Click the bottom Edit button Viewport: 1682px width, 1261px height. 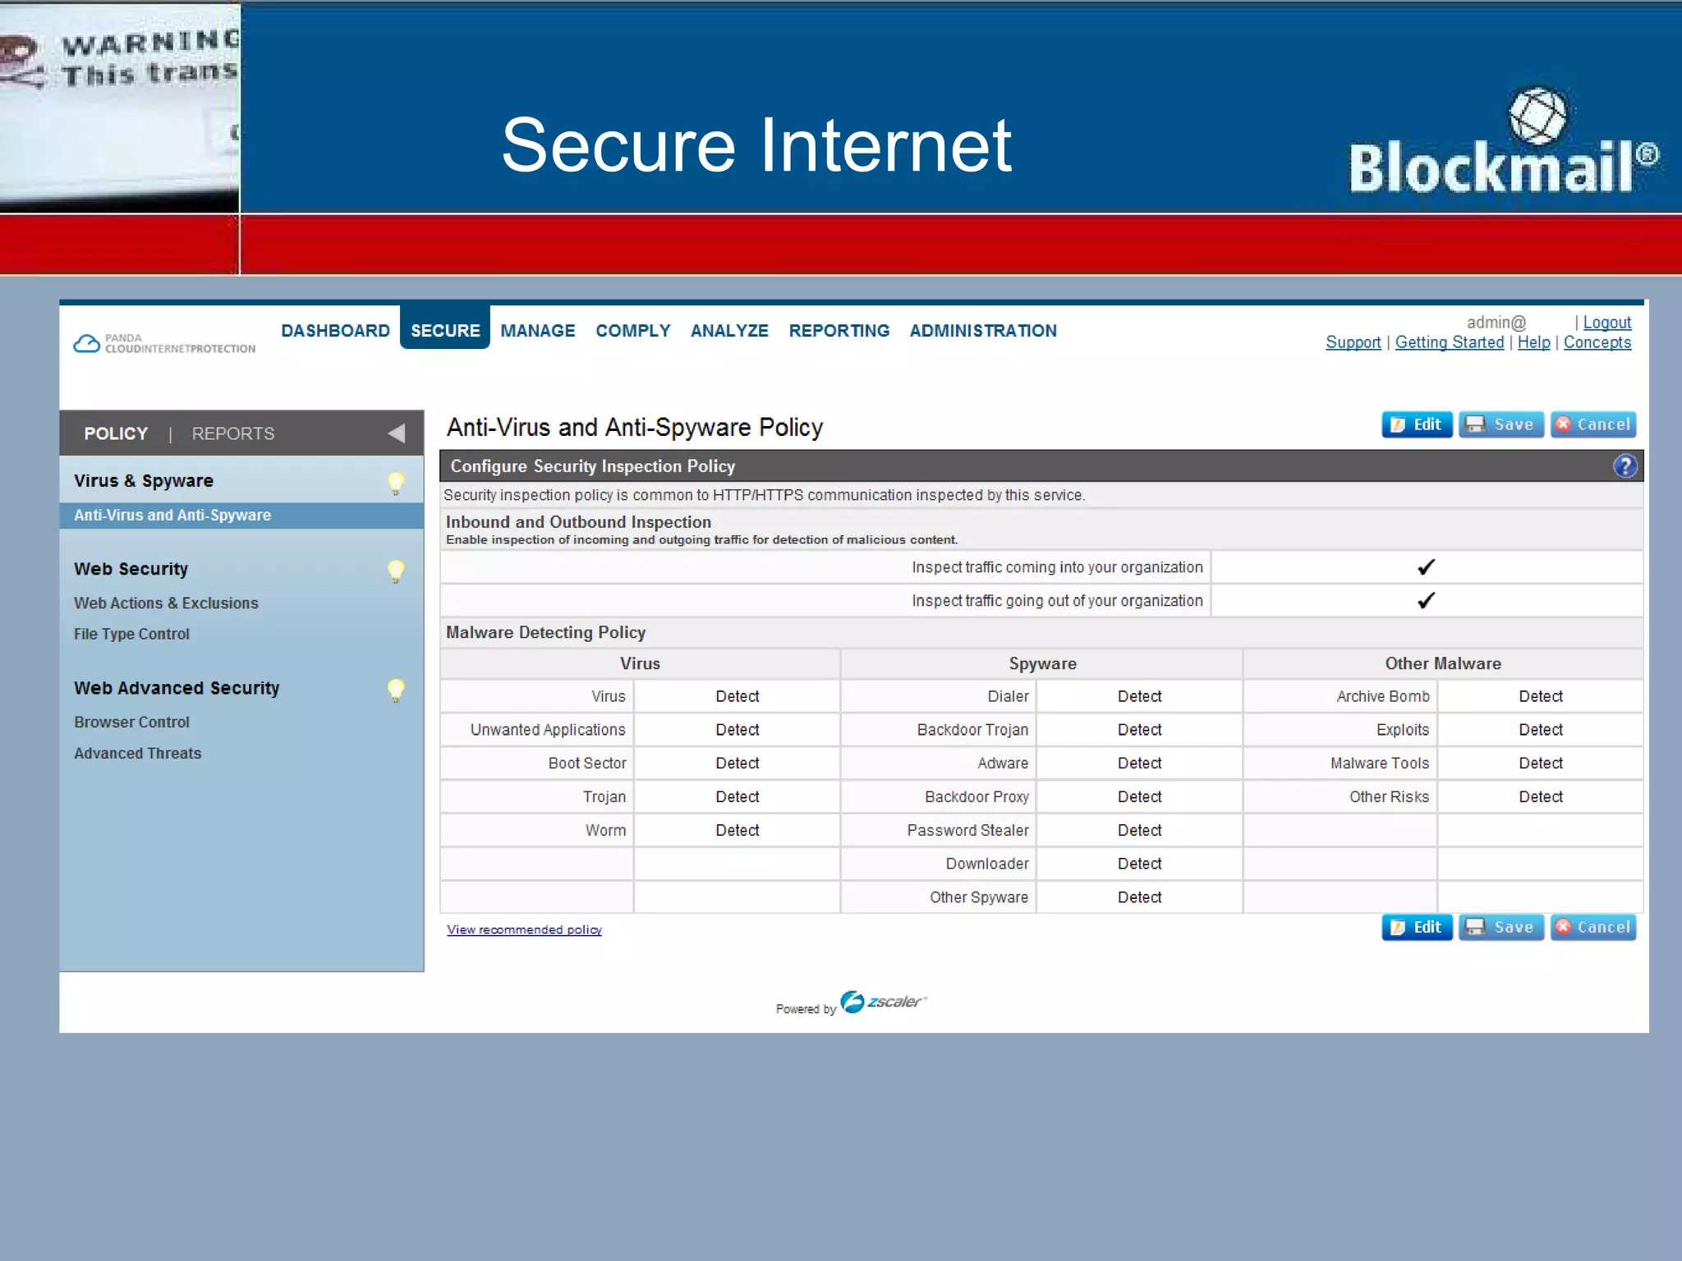[x=1417, y=927]
